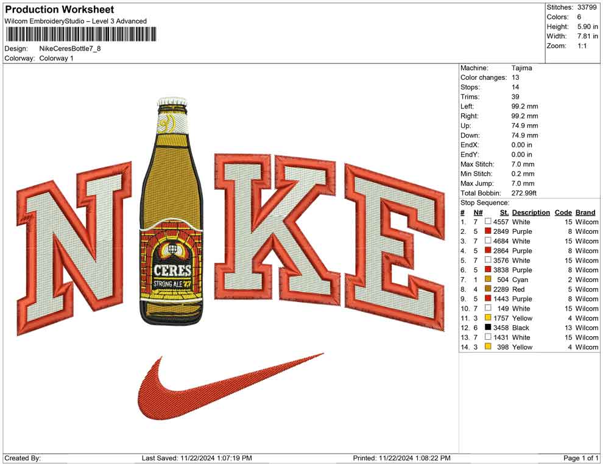Click the "St." column header
This screenshot has width=603, height=464.
point(504,212)
